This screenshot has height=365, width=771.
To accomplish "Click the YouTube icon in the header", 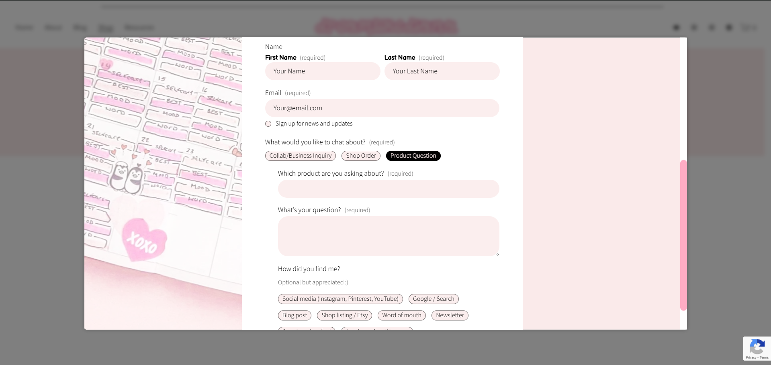I will coord(712,27).
